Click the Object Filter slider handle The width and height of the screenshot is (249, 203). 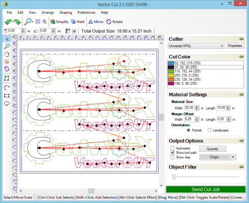[174, 177]
